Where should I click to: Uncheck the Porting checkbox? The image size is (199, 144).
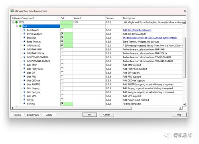62,104
